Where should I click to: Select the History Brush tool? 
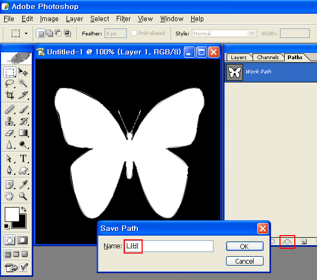coord(23,121)
